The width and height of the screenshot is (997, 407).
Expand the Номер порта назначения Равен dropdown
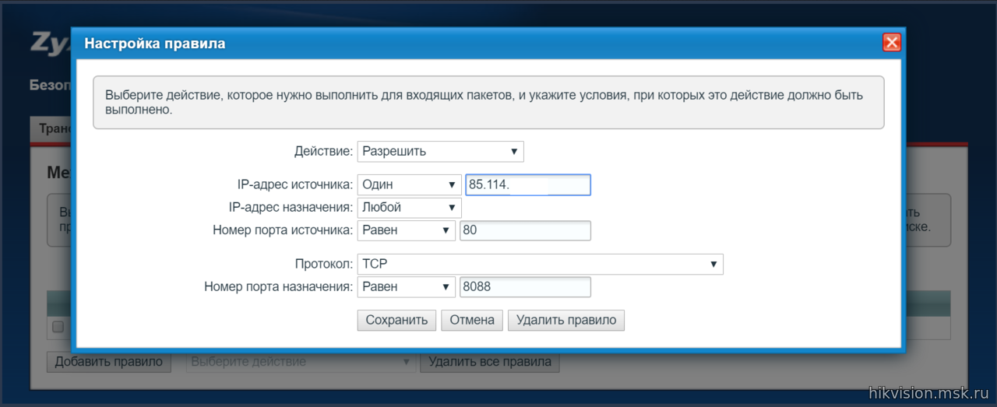(x=406, y=286)
